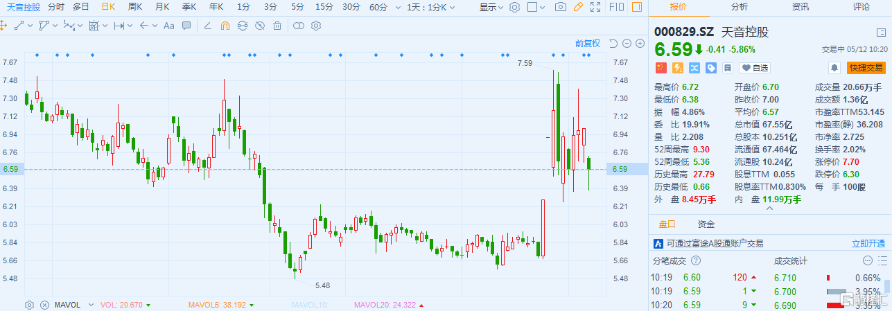Select the polyline shape drawing tool
Screen dimensions: 892x311
point(44,26)
